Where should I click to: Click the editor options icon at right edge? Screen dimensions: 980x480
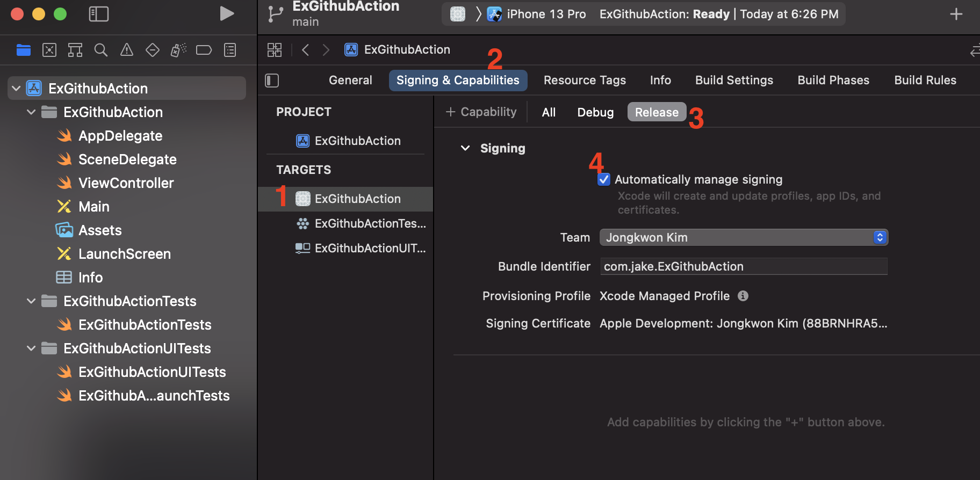tap(975, 50)
